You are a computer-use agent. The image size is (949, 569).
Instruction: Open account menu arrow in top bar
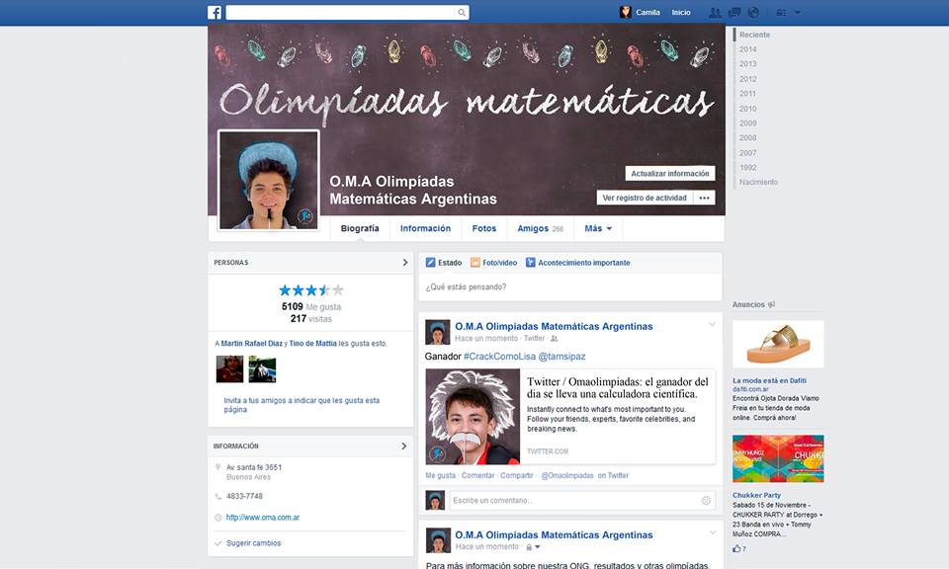tap(798, 12)
